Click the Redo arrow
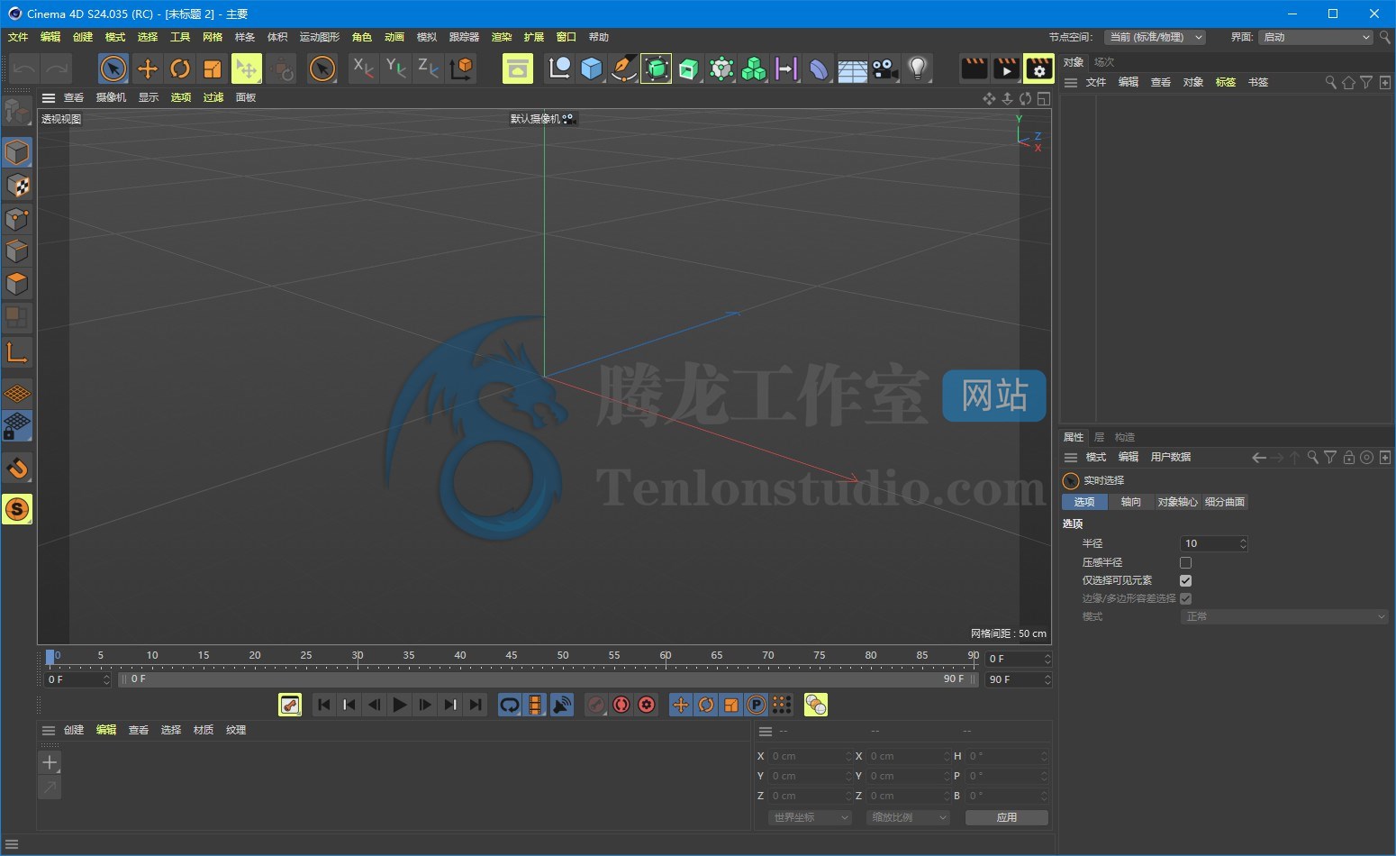The image size is (1396, 856). 57,68
